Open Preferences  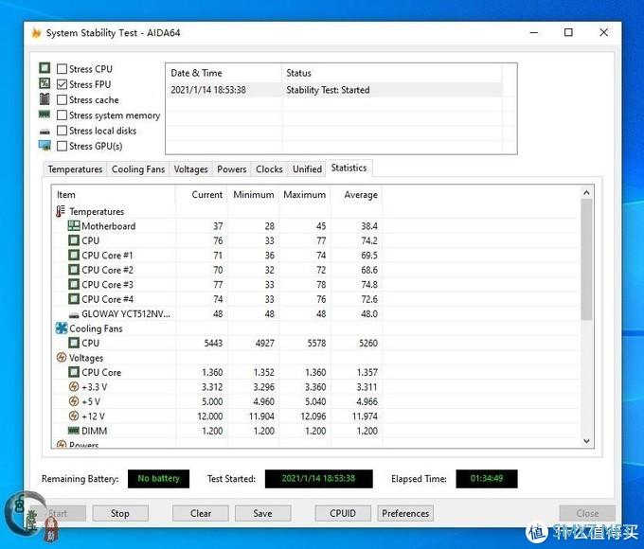coord(405,513)
